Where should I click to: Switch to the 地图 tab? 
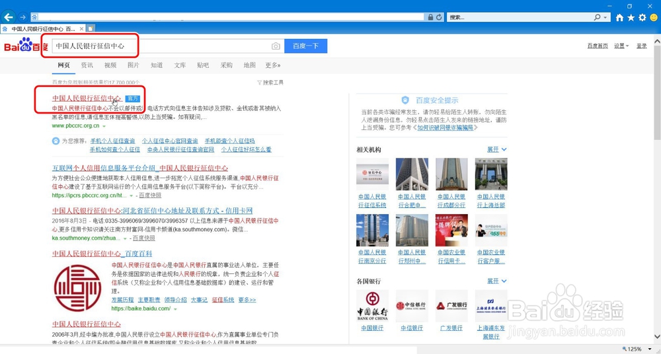250,65
